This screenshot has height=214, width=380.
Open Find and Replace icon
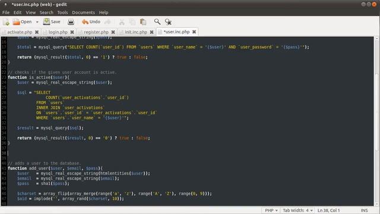click(168, 22)
